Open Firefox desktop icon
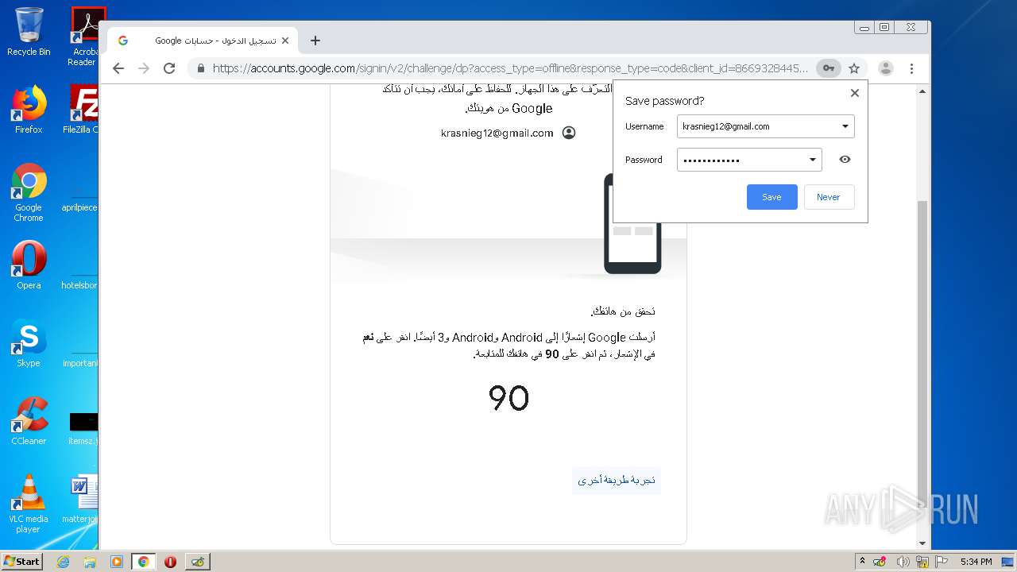Image resolution: width=1017 pixels, height=572 pixels. 29,110
